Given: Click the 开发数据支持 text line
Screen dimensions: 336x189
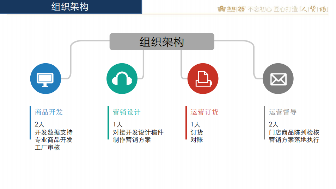Looking at the screenshot, I should [x=54, y=132].
